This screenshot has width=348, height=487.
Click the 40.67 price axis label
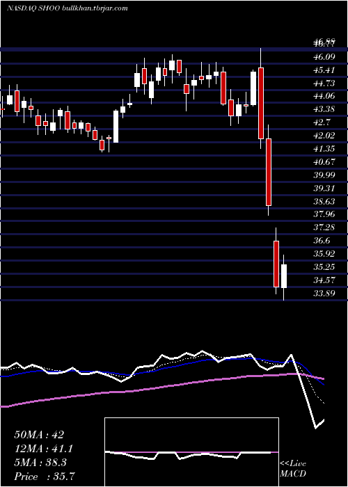pyautogui.click(x=324, y=162)
